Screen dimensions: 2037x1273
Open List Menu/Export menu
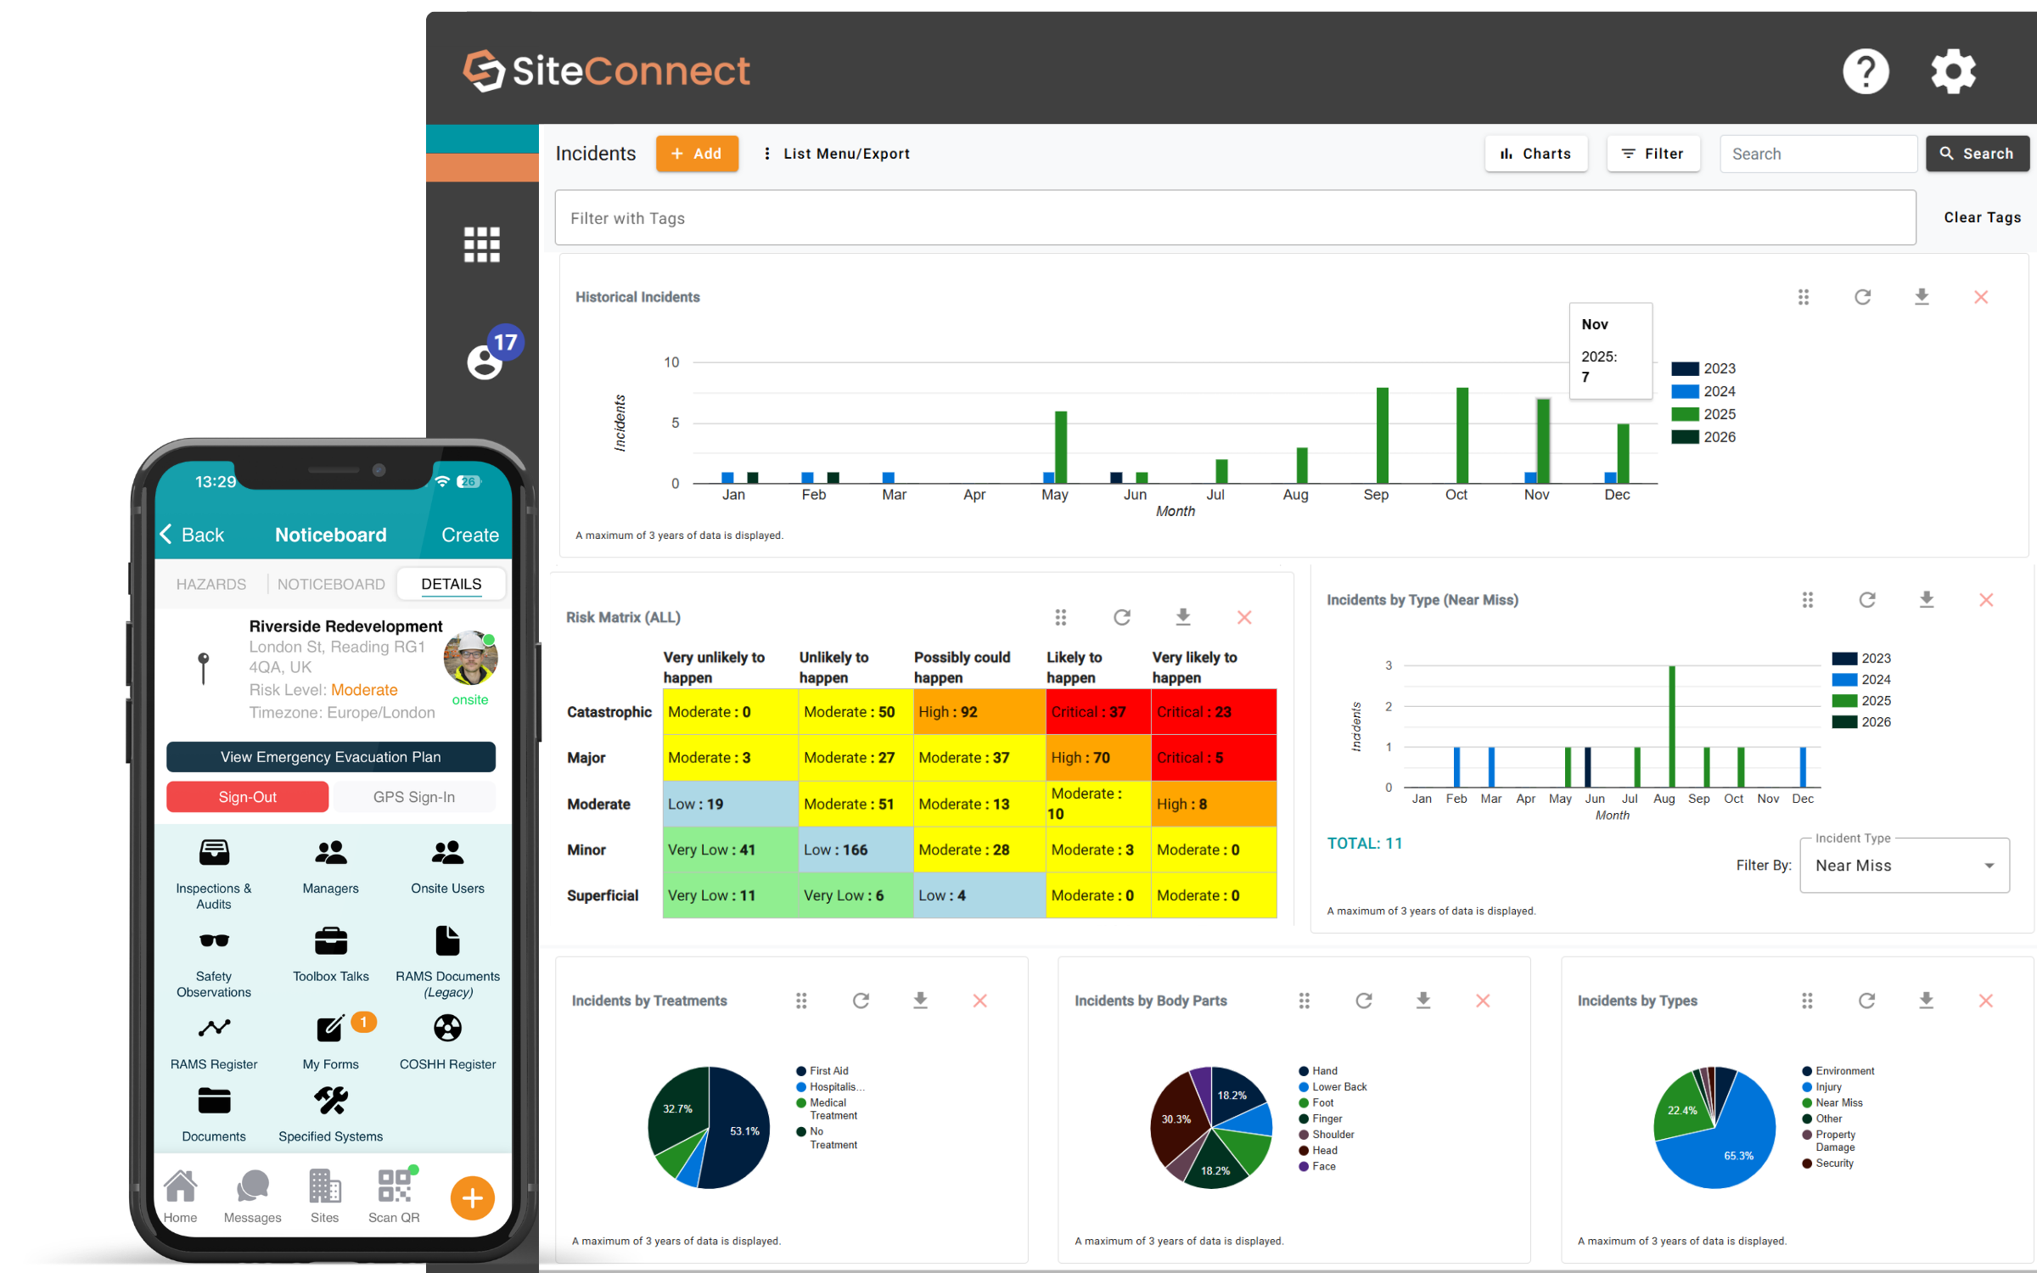click(x=836, y=154)
